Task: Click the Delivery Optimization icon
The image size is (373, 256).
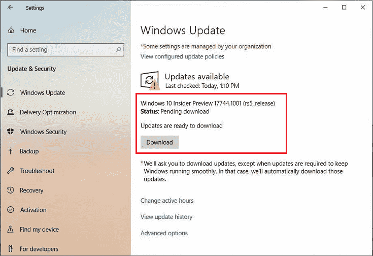Action: pyautogui.click(x=10, y=112)
